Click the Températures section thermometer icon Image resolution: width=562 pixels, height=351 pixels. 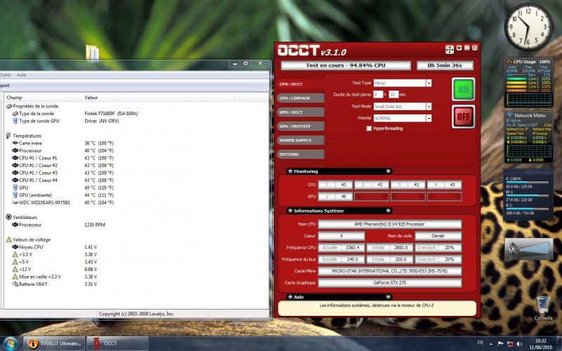[x=8, y=135]
